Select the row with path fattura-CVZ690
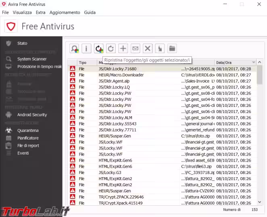Viewport: 267px width, 217px height. [x=162, y=191]
